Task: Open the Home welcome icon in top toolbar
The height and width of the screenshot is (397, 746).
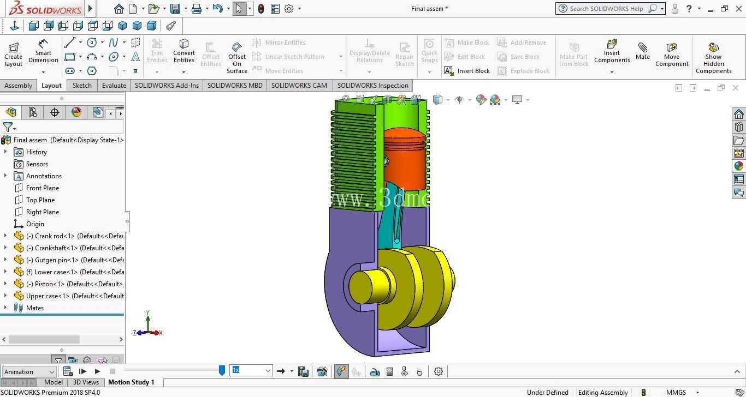Action: [119, 9]
